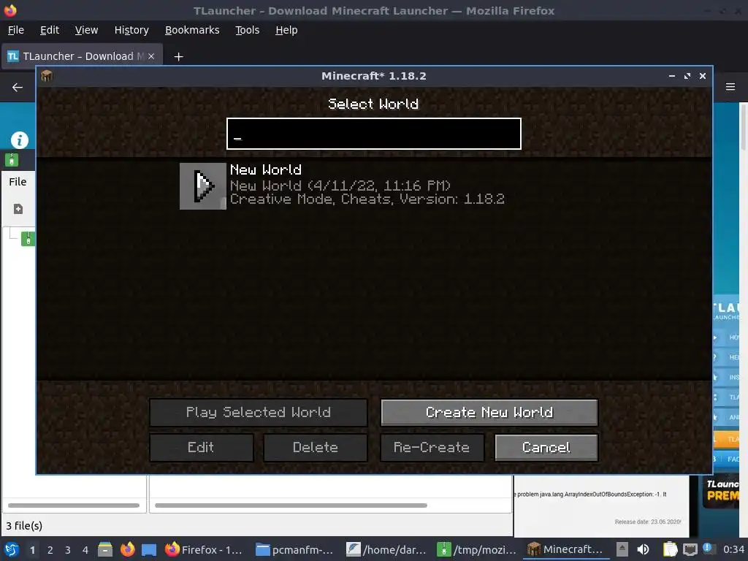
Task: Open a new Firefox tab
Action: [x=178, y=57]
